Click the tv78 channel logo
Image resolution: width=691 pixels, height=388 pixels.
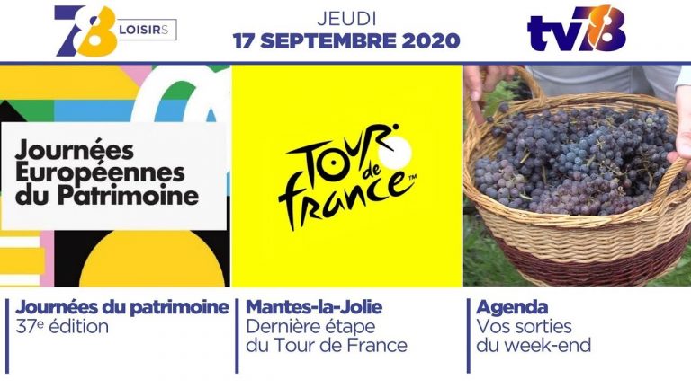tap(576, 31)
